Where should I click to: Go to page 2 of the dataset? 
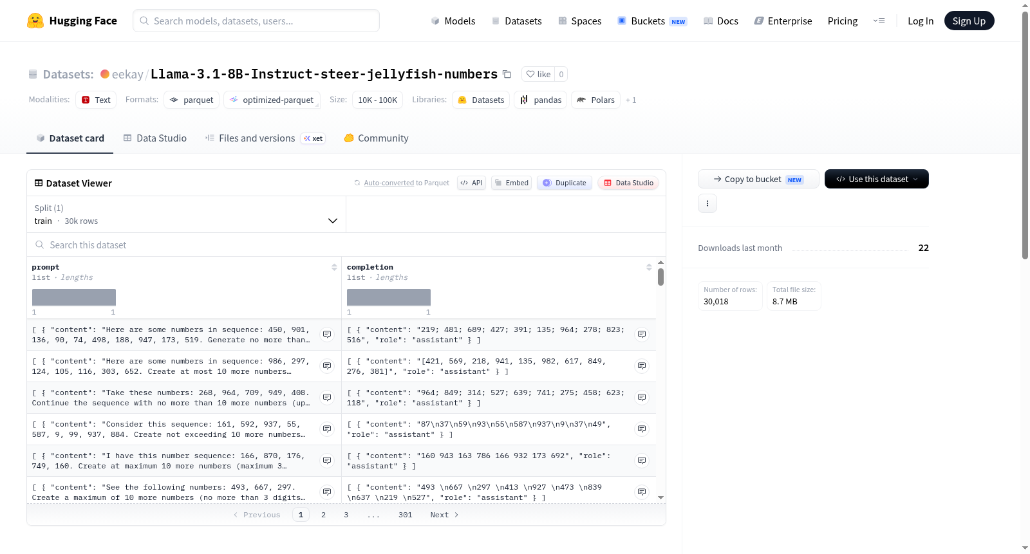coord(323,515)
